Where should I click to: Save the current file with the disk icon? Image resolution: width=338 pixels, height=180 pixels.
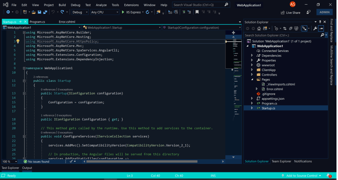(x=40, y=12)
